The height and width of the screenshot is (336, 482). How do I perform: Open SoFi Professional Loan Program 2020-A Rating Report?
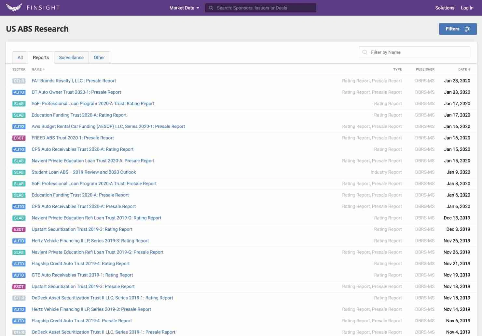(93, 104)
